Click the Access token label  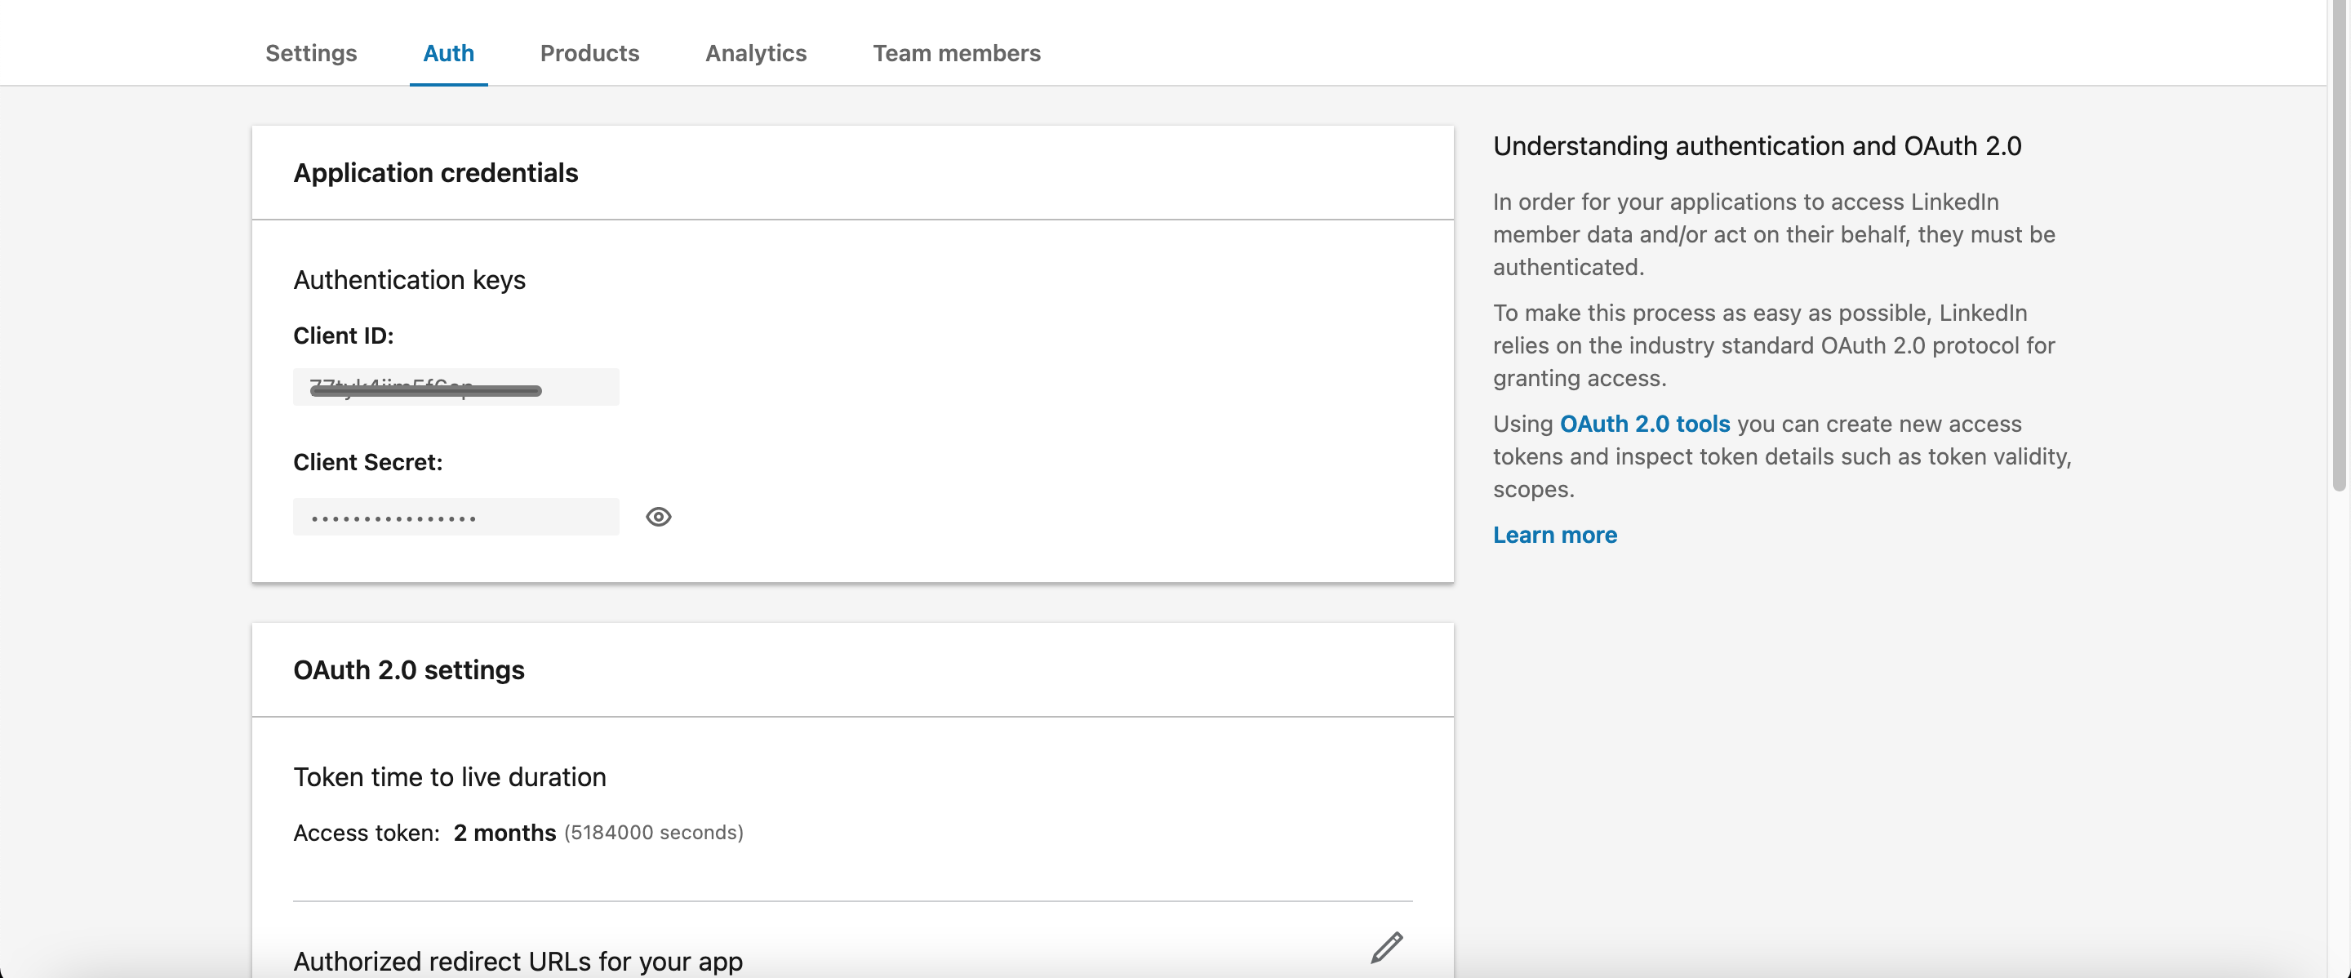365,832
